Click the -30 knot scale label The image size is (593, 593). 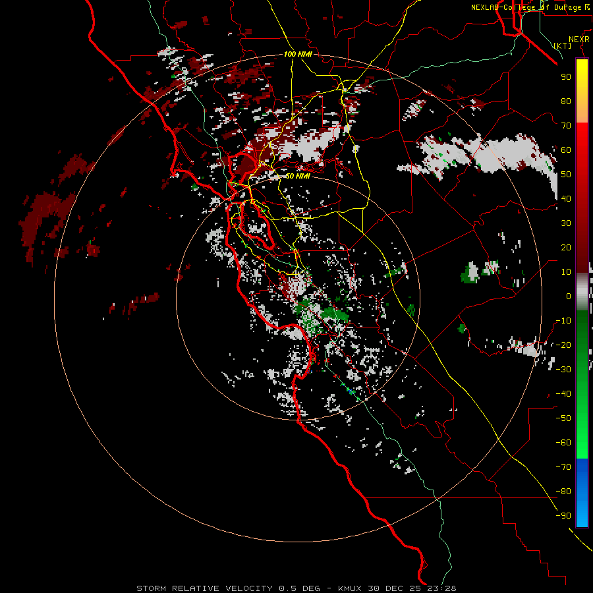pyautogui.click(x=563, y=370)
